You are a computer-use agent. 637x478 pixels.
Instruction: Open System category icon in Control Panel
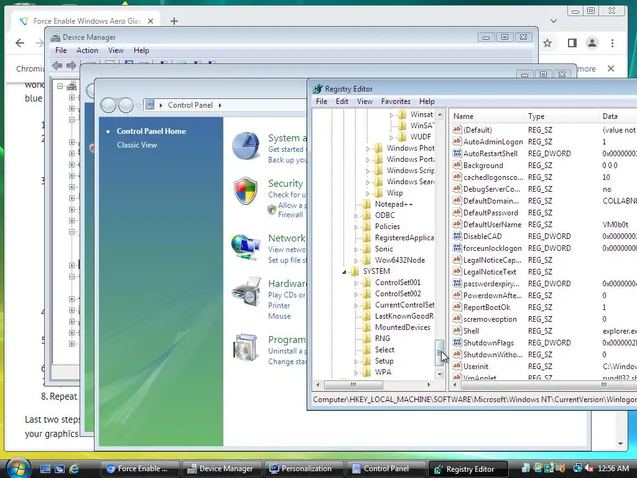point(245,146)
